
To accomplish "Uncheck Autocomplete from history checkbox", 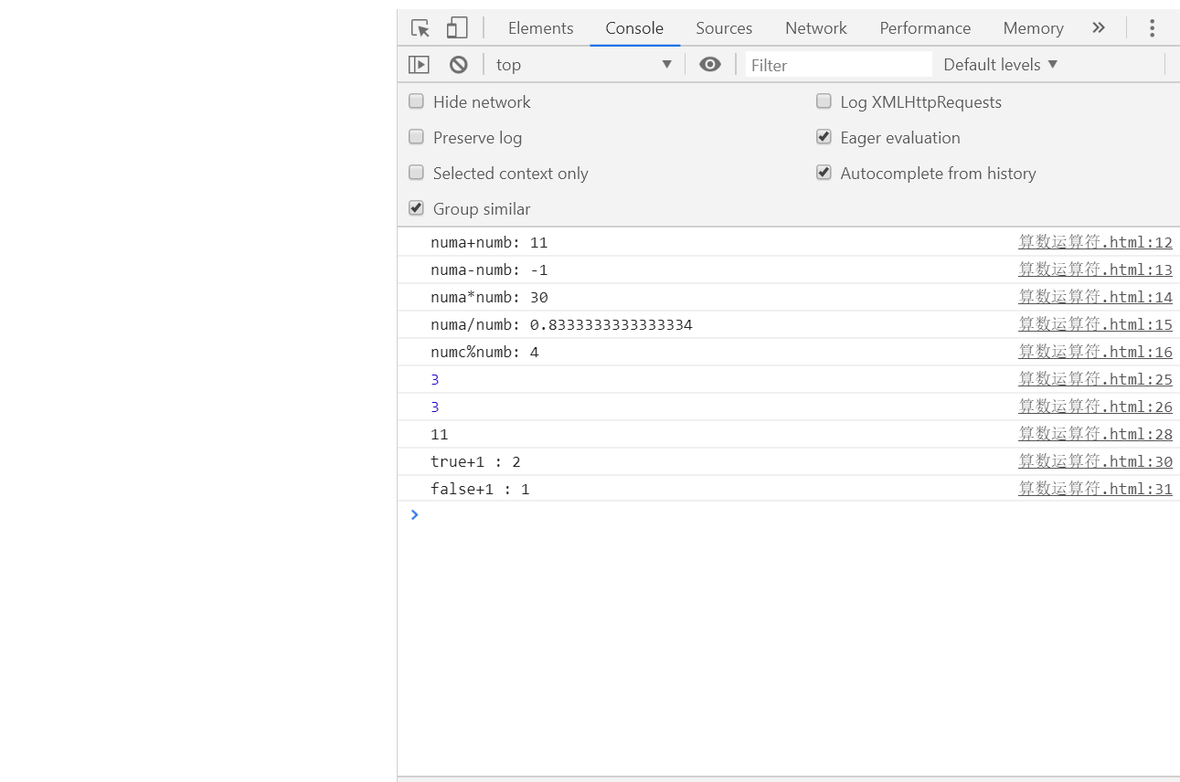I will click(x=824, y=173).
